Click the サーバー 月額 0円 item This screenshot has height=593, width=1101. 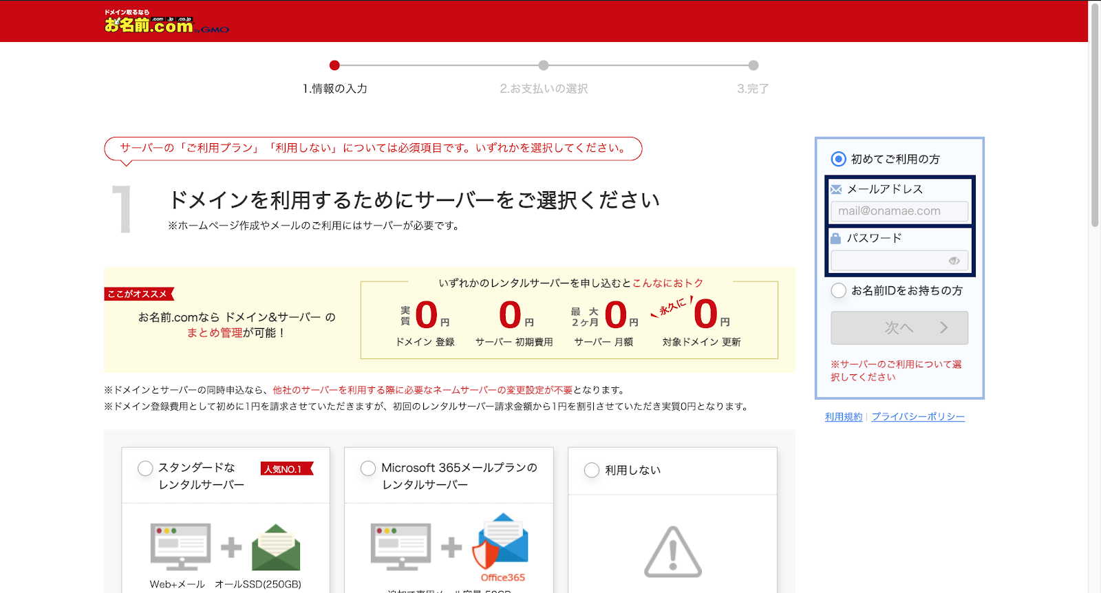[x=604, y=322]
